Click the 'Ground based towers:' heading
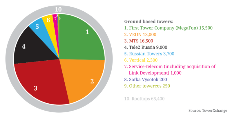Viewport: 232px width, 119px height. [149, 21]
